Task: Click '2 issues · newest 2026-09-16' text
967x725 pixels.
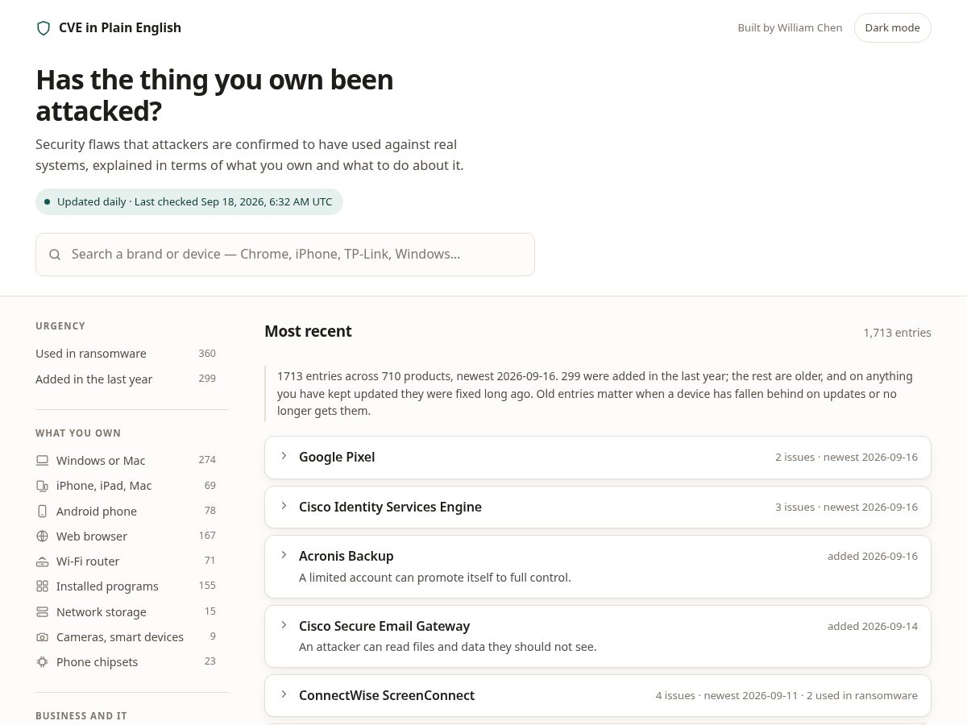Action: 846,458
